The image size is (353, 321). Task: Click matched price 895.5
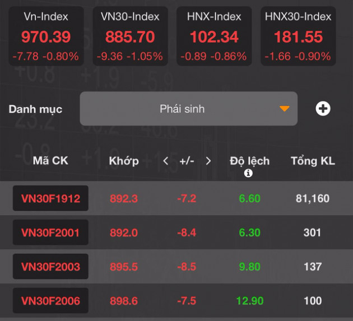click(x=124, y=267)
